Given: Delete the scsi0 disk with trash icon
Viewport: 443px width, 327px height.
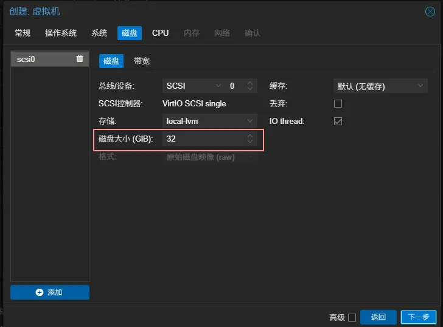Looking at the screenshot, I should point(80,59).
